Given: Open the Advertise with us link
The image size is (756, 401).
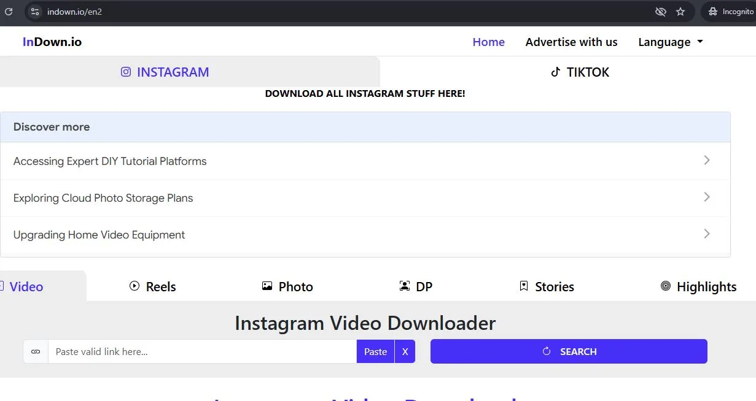Looking at the screenshot, I should 572,42.
